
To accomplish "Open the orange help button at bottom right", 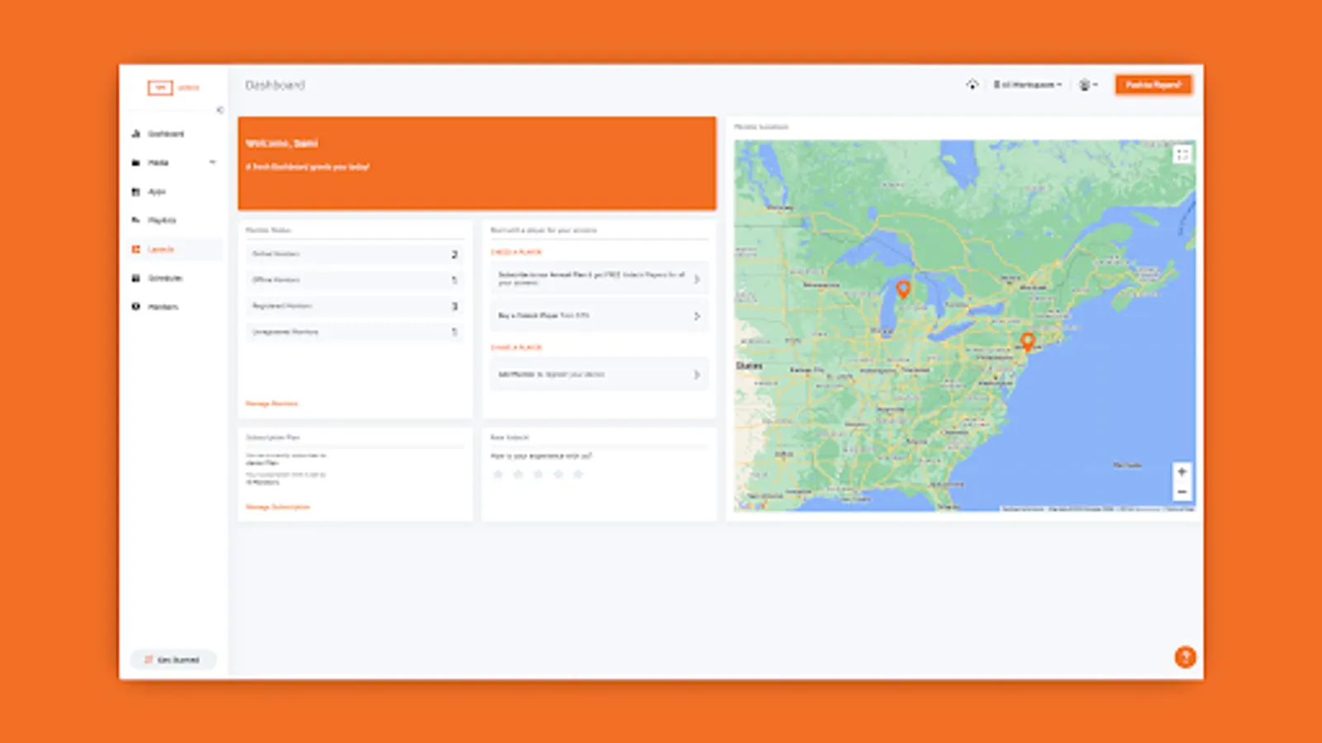I will pyautogui.click(x=1185, y=657).
